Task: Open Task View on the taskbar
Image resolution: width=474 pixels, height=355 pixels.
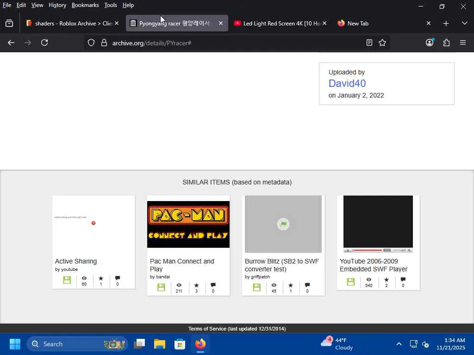Action: pos(139,344)
